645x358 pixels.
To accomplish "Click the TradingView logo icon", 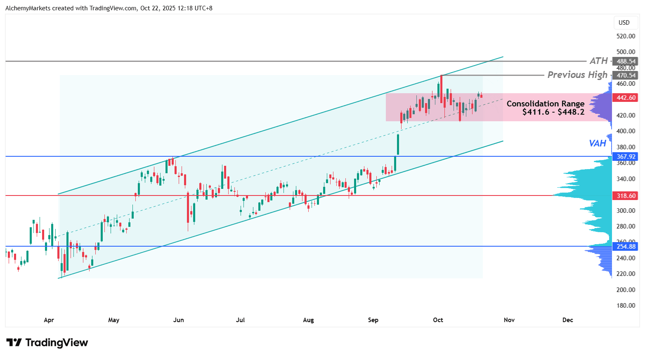I will click(14, 343).
